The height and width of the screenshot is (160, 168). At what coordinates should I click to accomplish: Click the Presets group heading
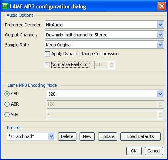coord(14,128)
